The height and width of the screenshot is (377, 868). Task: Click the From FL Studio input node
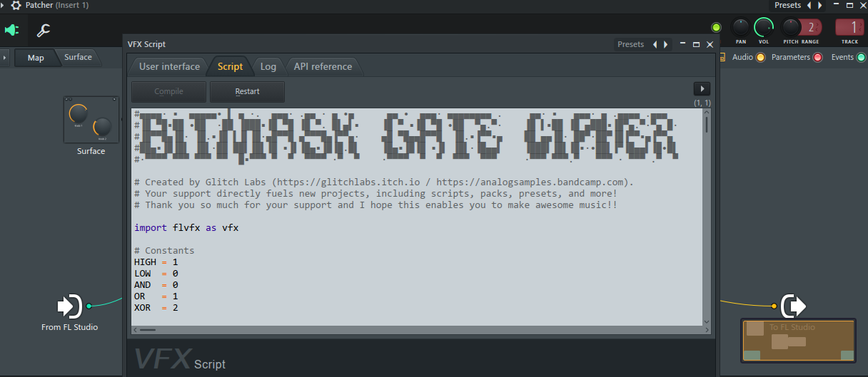coord(70,306)
